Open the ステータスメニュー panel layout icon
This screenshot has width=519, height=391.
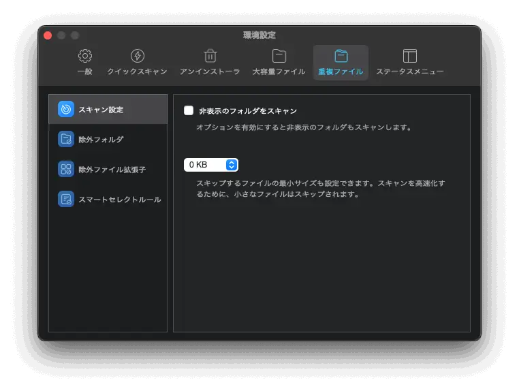point(410,56)
